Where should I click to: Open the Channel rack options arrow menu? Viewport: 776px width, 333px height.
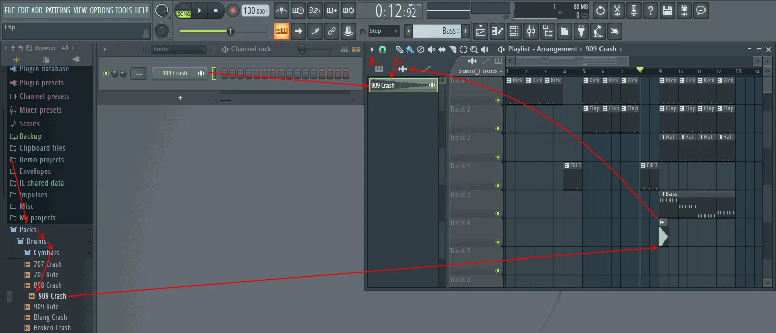click(x=105, y=49)
